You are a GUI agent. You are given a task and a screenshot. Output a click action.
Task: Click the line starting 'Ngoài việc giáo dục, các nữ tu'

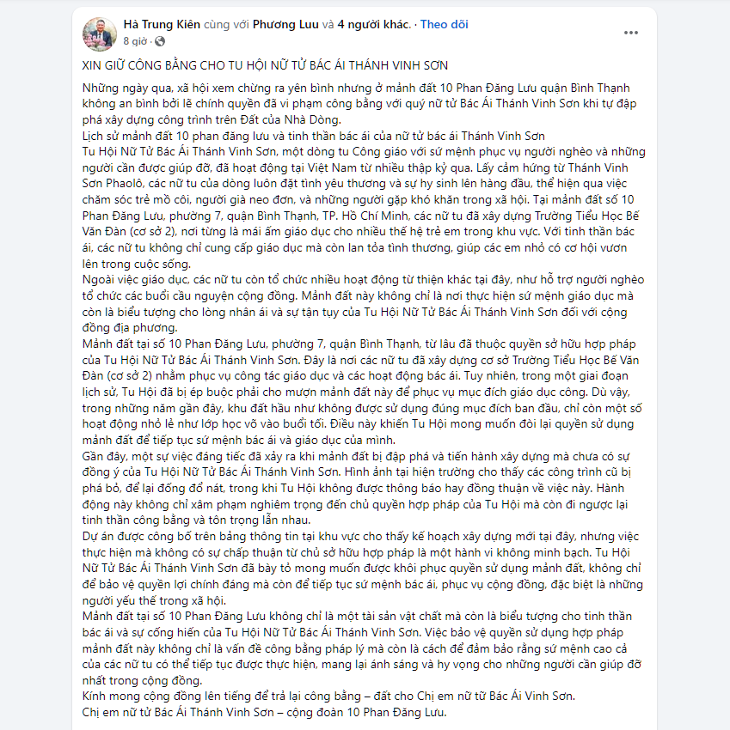point(363,279)
